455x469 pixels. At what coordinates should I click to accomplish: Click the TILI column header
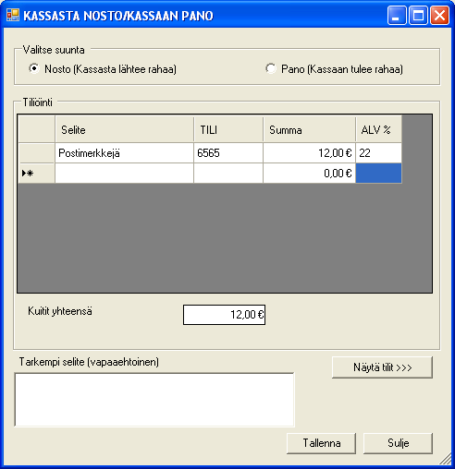point(228,129)
